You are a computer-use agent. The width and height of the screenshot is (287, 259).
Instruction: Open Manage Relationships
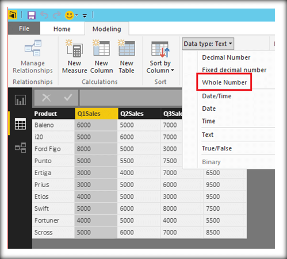pos(33,57)
